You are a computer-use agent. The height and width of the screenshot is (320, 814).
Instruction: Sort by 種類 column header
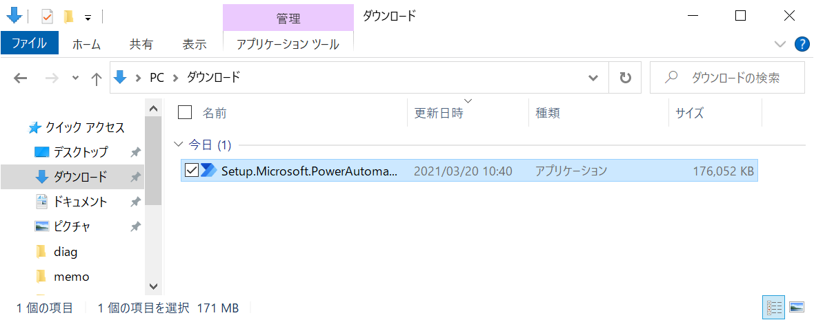tap(547, 113)
